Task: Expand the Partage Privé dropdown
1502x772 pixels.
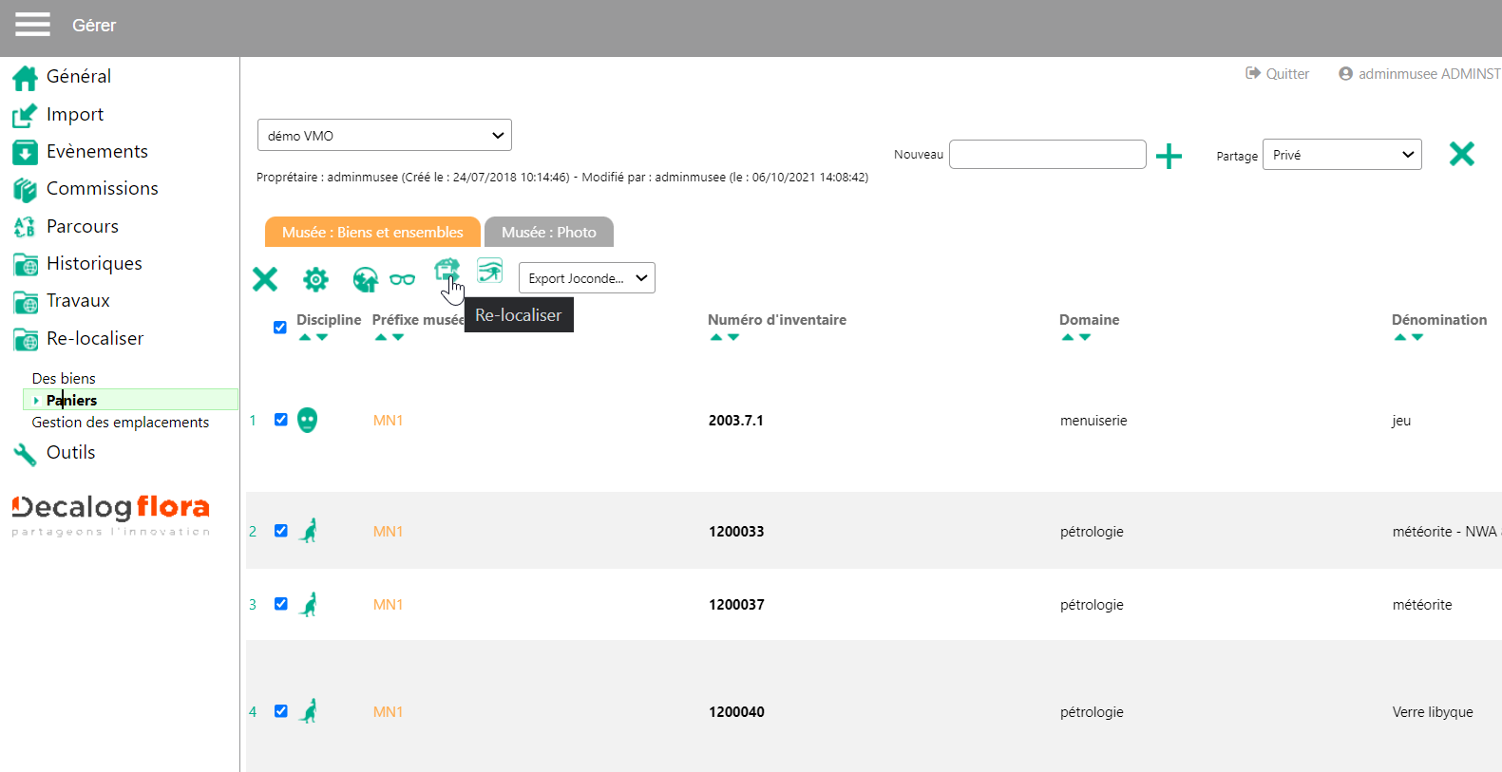Action: point(1341,155)
